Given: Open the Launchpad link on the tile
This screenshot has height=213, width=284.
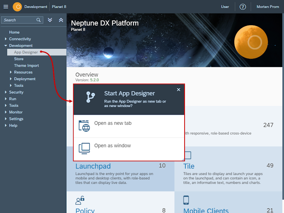Looking at the screenshot, I should click(93, 166).
